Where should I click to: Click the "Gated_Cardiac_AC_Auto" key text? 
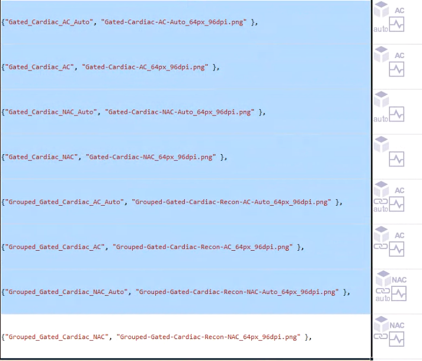pyautogui.click(x=49, y=22)
